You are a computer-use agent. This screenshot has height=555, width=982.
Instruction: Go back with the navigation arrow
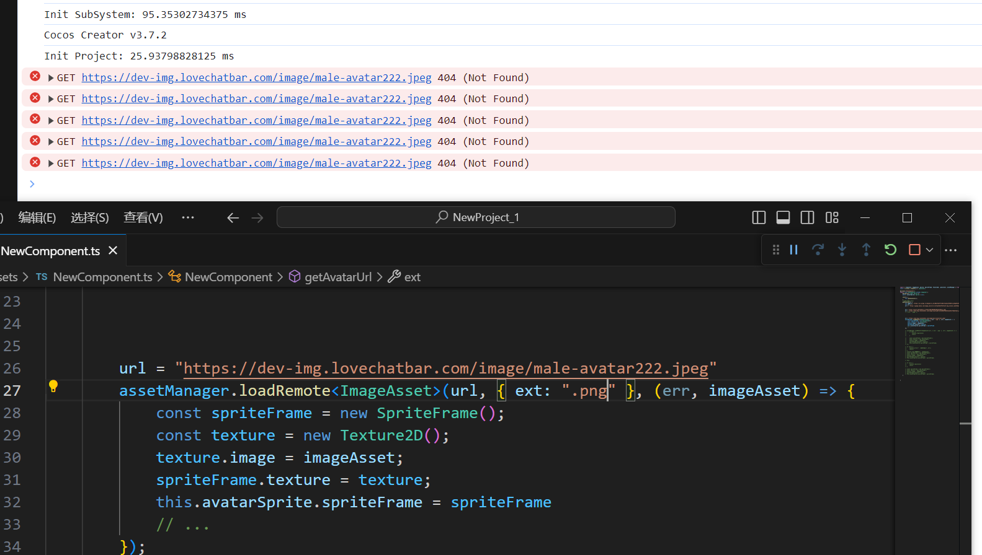point(233,217)
